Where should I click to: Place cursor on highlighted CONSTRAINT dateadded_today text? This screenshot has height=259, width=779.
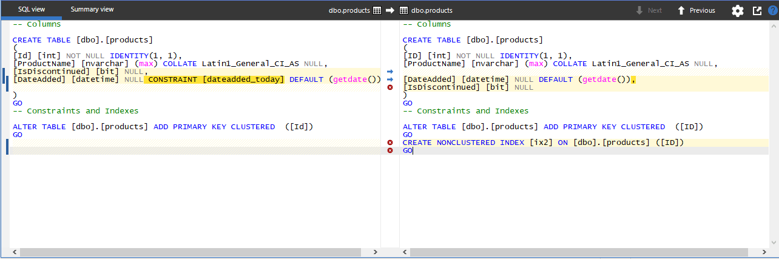coord(214,79)
